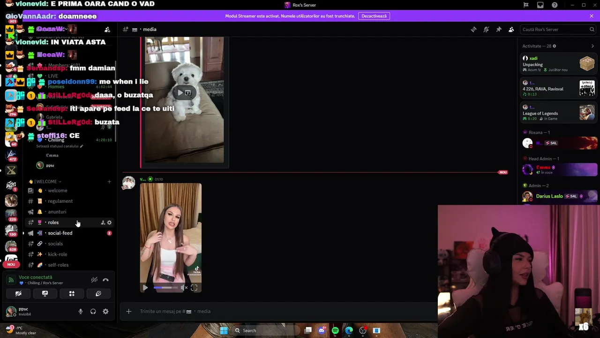Seek on the TikTok video progress bar
The height and width of the screenshot is (338, 600).
[x=166, y=288]
